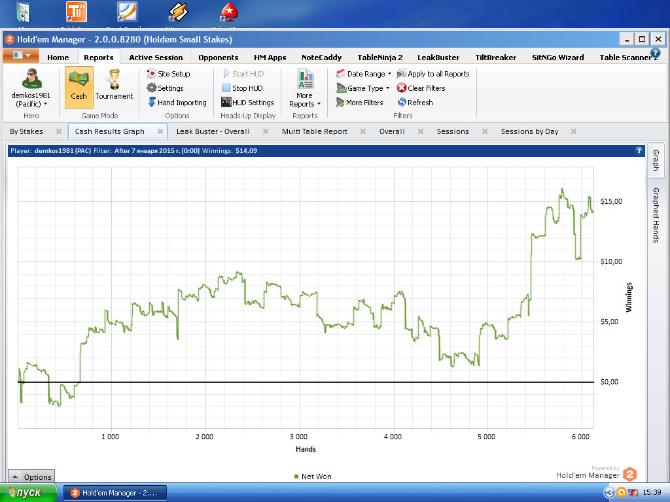Open the PokerStars desktop shortcut
Image resolution: width=670 pixels, height=502 pixels.
(x=230, y=13)
